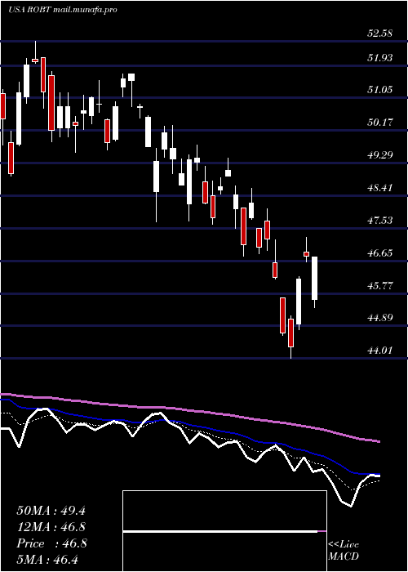This screenshot has width=408, height=572.
Task: Click the 52.58 price axis label
Action: (379, 34)
